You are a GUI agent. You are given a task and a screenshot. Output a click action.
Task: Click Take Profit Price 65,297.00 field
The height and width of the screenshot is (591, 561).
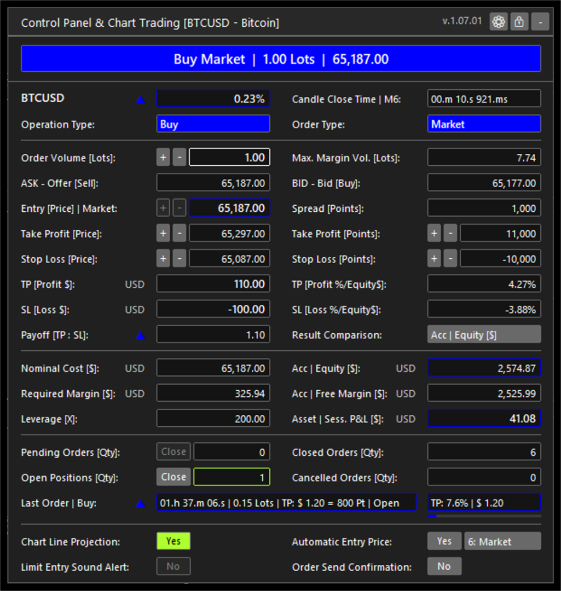229,233
